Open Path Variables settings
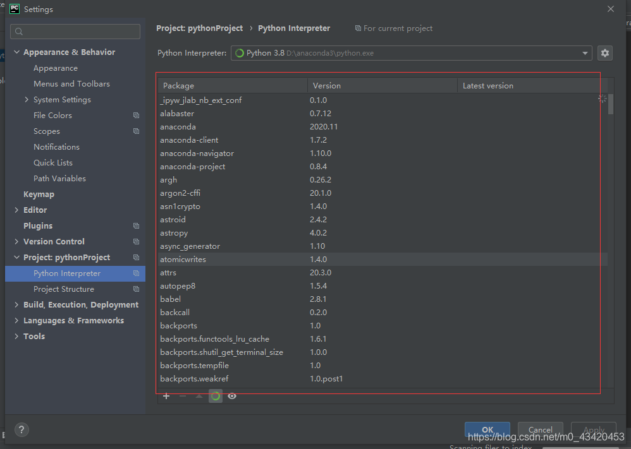Image resolution: width=631 pixels, height=449 pixels. click(59, 179)
